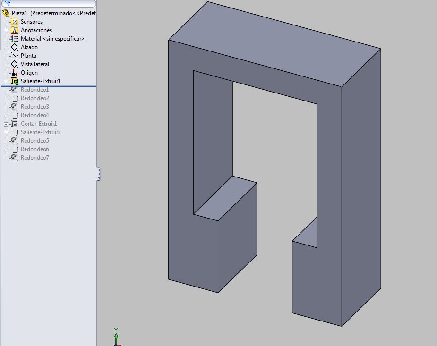Expand the Anotaciones node
The image size is (437, 346).
click(6, 31)
